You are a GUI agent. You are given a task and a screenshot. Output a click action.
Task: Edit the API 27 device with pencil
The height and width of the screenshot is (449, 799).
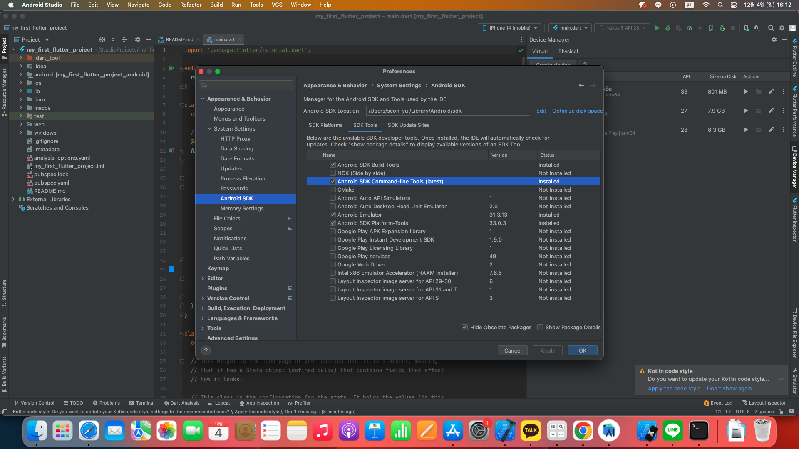[771, 111]
